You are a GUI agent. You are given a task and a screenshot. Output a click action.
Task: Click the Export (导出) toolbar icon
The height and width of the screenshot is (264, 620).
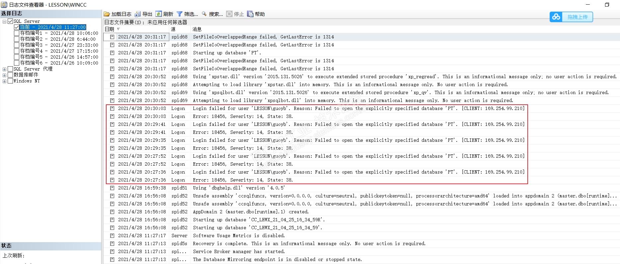137,14
